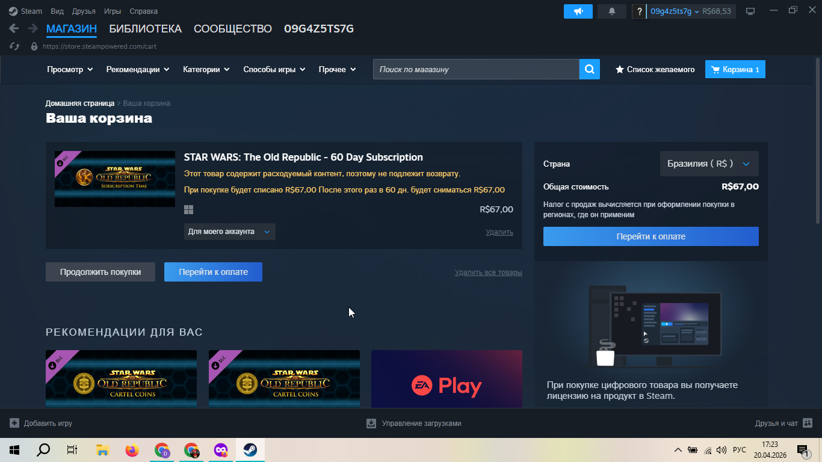Expand the Просмотр store menu

(x=70, y=70)
